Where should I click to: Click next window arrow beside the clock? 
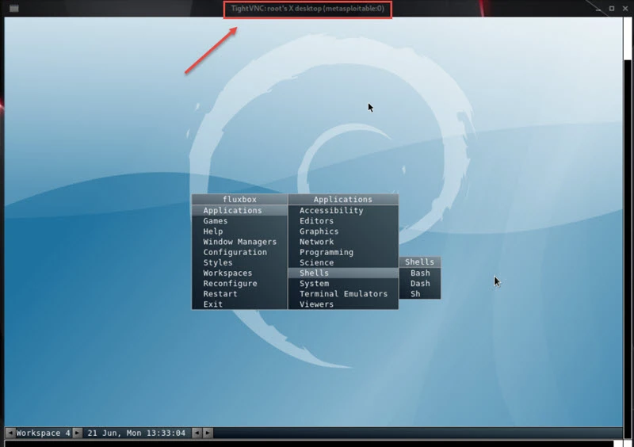click(x=208, y=433)
